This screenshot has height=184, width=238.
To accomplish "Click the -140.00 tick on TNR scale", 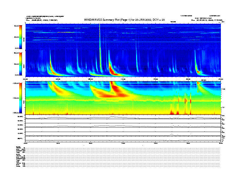I will [16, 98].
